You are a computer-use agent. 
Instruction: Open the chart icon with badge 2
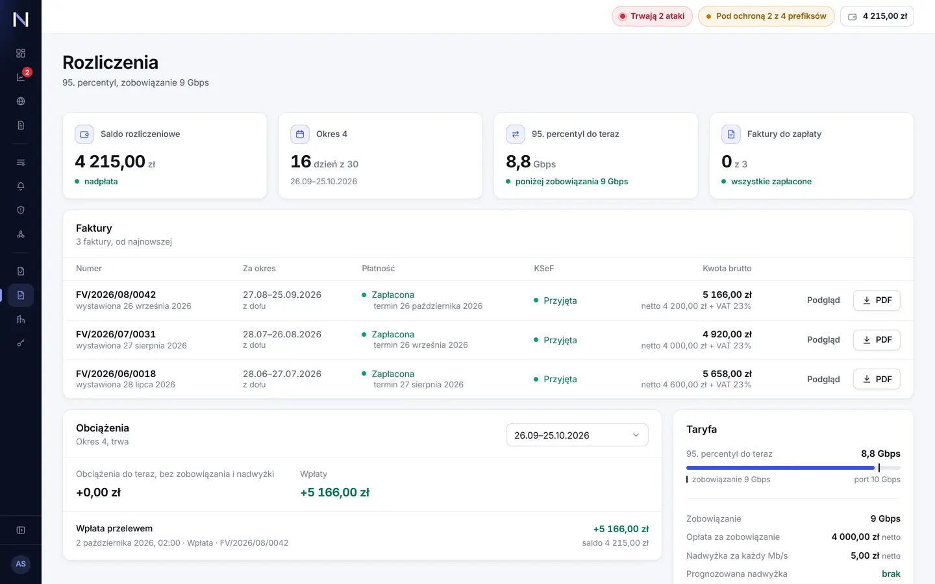21,77
